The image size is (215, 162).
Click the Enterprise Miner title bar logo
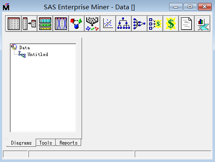(6, 7)
